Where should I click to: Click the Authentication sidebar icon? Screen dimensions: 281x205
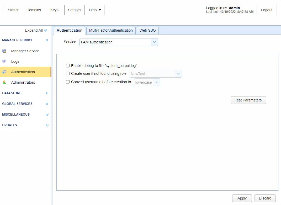(4, 72)
